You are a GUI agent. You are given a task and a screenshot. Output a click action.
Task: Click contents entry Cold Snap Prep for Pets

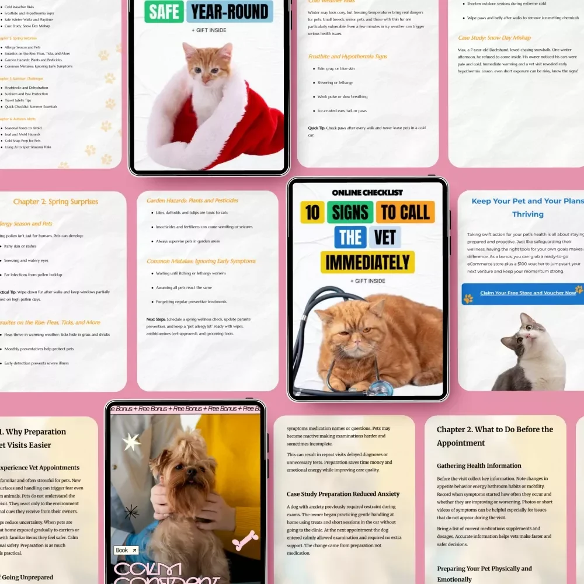pos(22,140)
